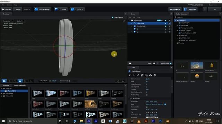The height and width of the screenshot is (124, 222).
Task: Click the Extrude button
Action: point(61,9)
